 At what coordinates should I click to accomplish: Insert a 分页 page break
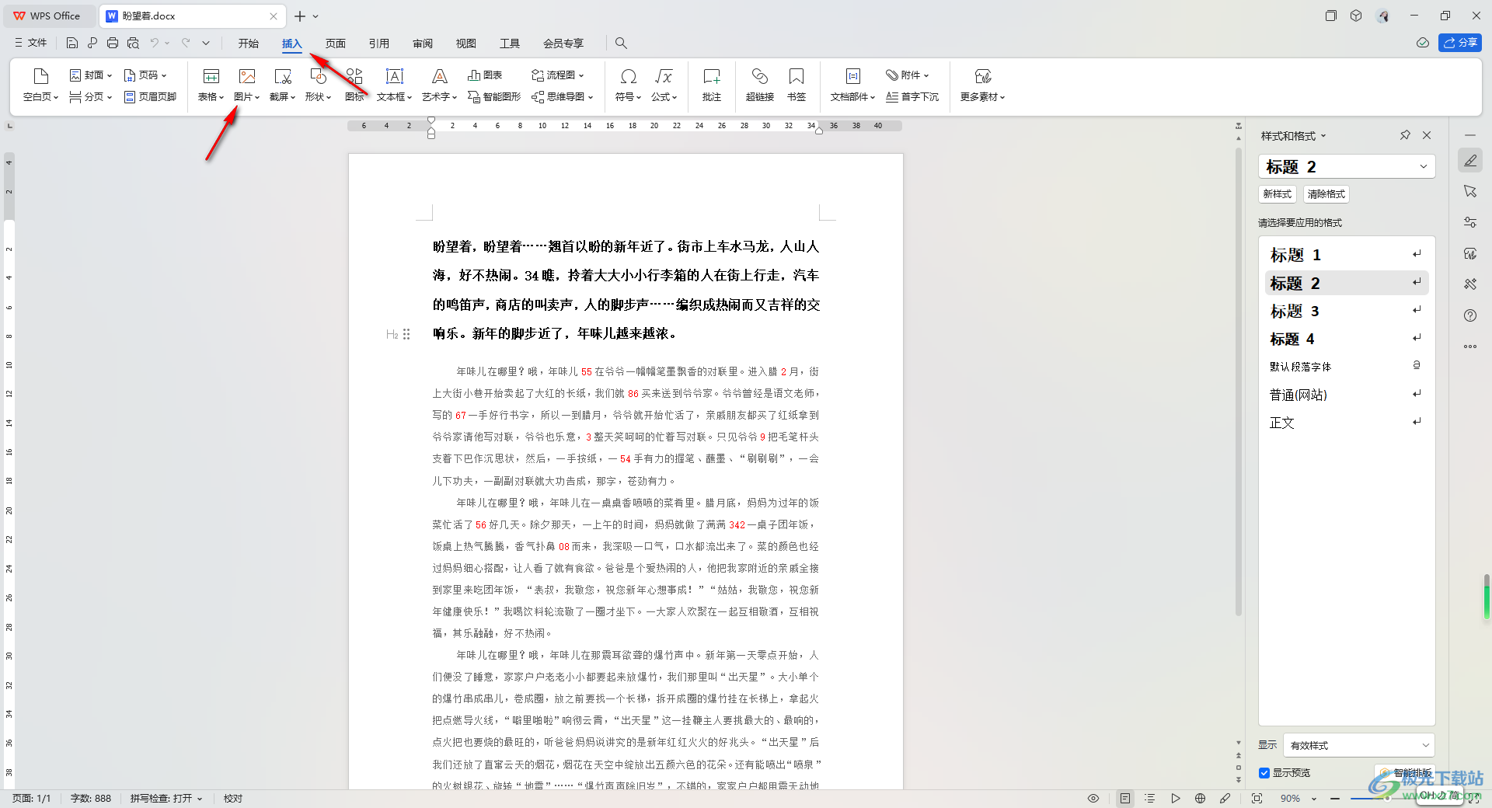point(91,97)
